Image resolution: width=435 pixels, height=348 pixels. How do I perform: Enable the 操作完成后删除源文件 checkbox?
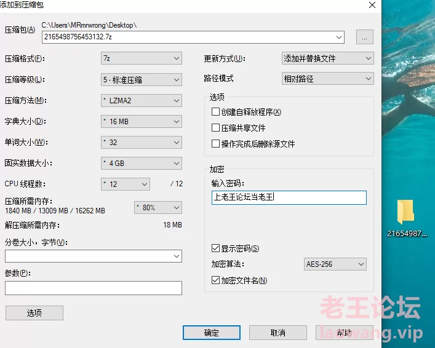click(x=215, y=144)
